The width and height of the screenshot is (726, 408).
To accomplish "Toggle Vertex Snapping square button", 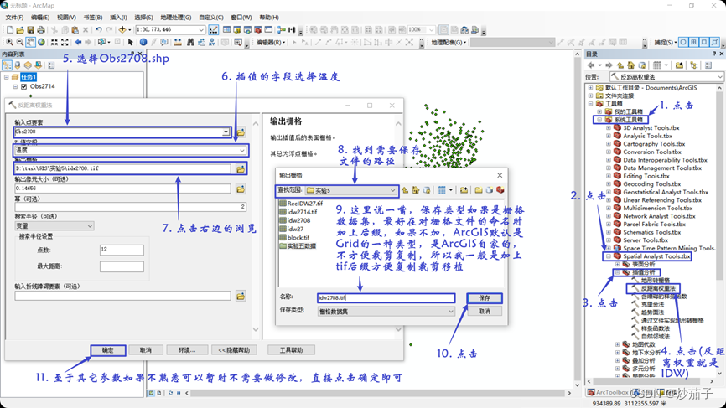I will (703, 42).
